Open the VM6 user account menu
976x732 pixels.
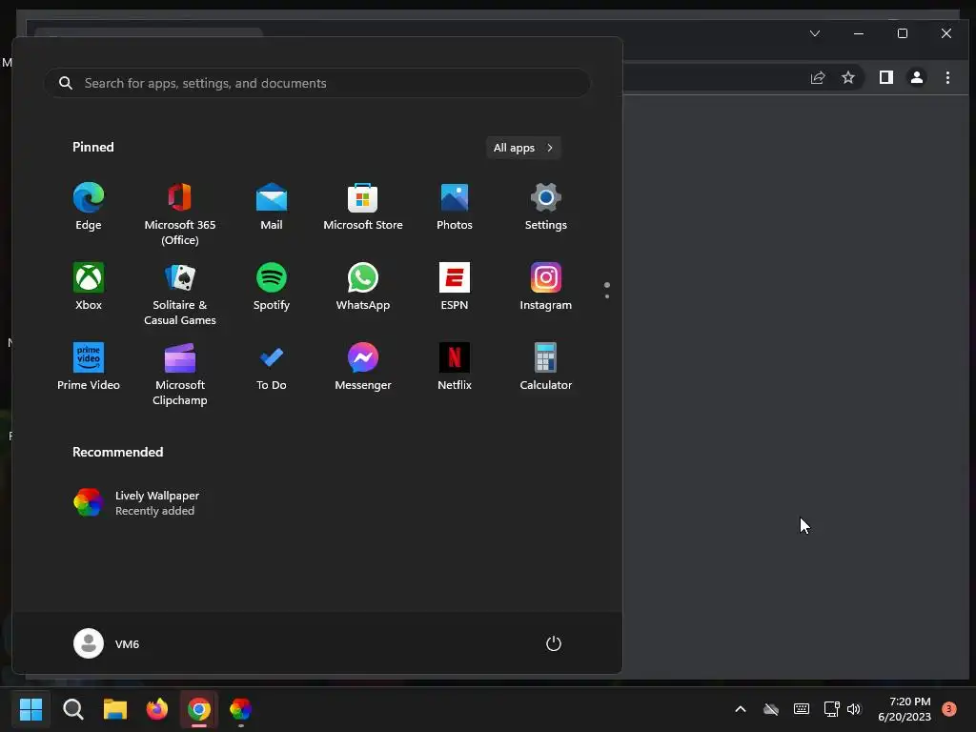(107, 643)
